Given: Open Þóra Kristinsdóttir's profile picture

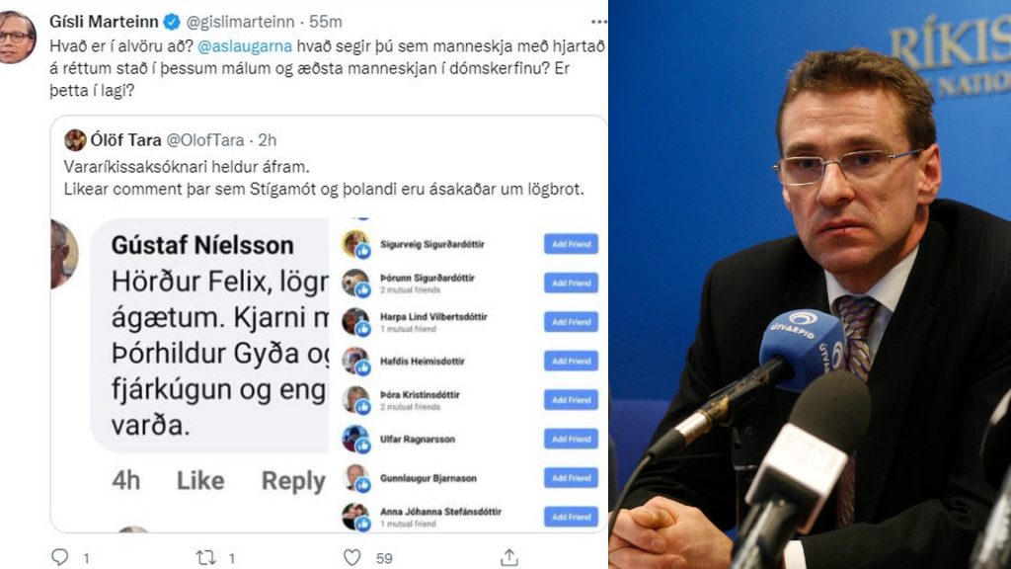Looking at the screenshot, I should 355,400.
